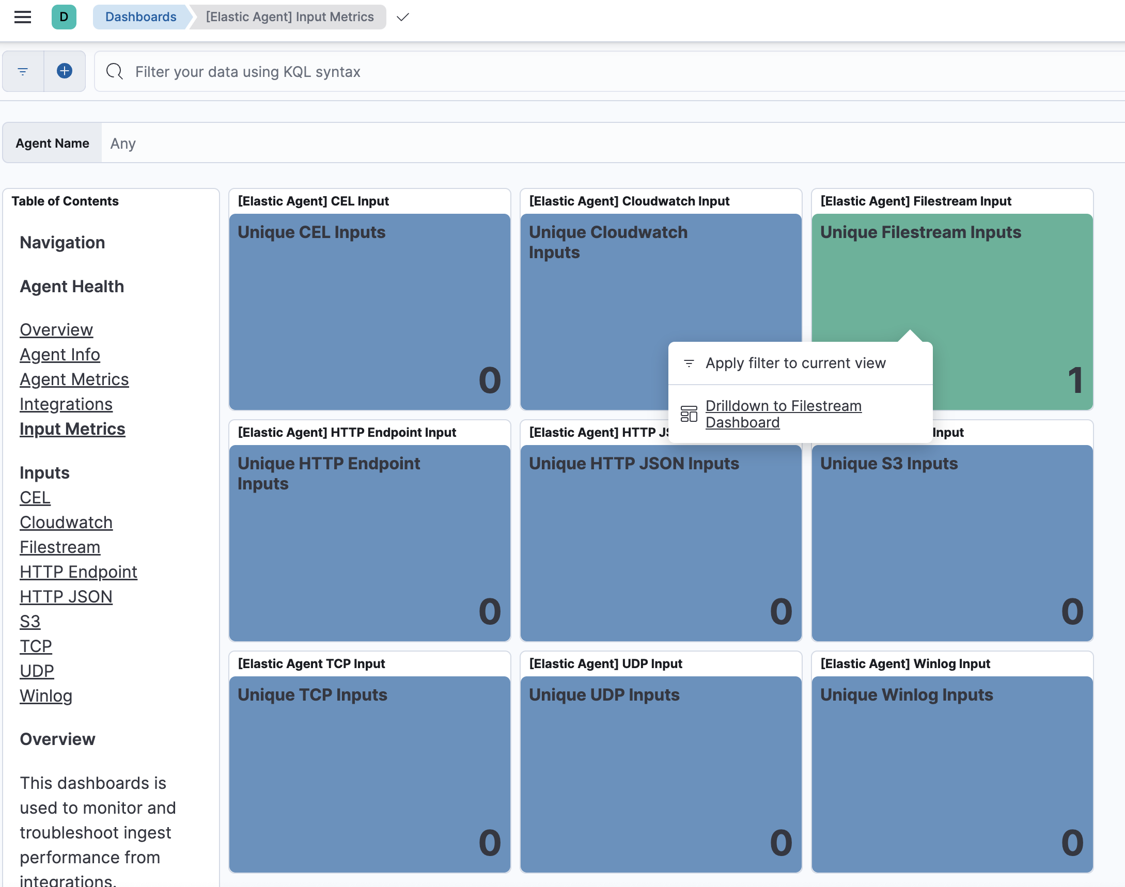
Task: Open the filter menu icon
Action: pyautogui.click(x=23, y=71)
